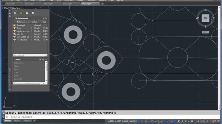This screenshot has height=124, width=222.
Task: Click the E compass direction on the ViewCube
Action: (214, 18)
